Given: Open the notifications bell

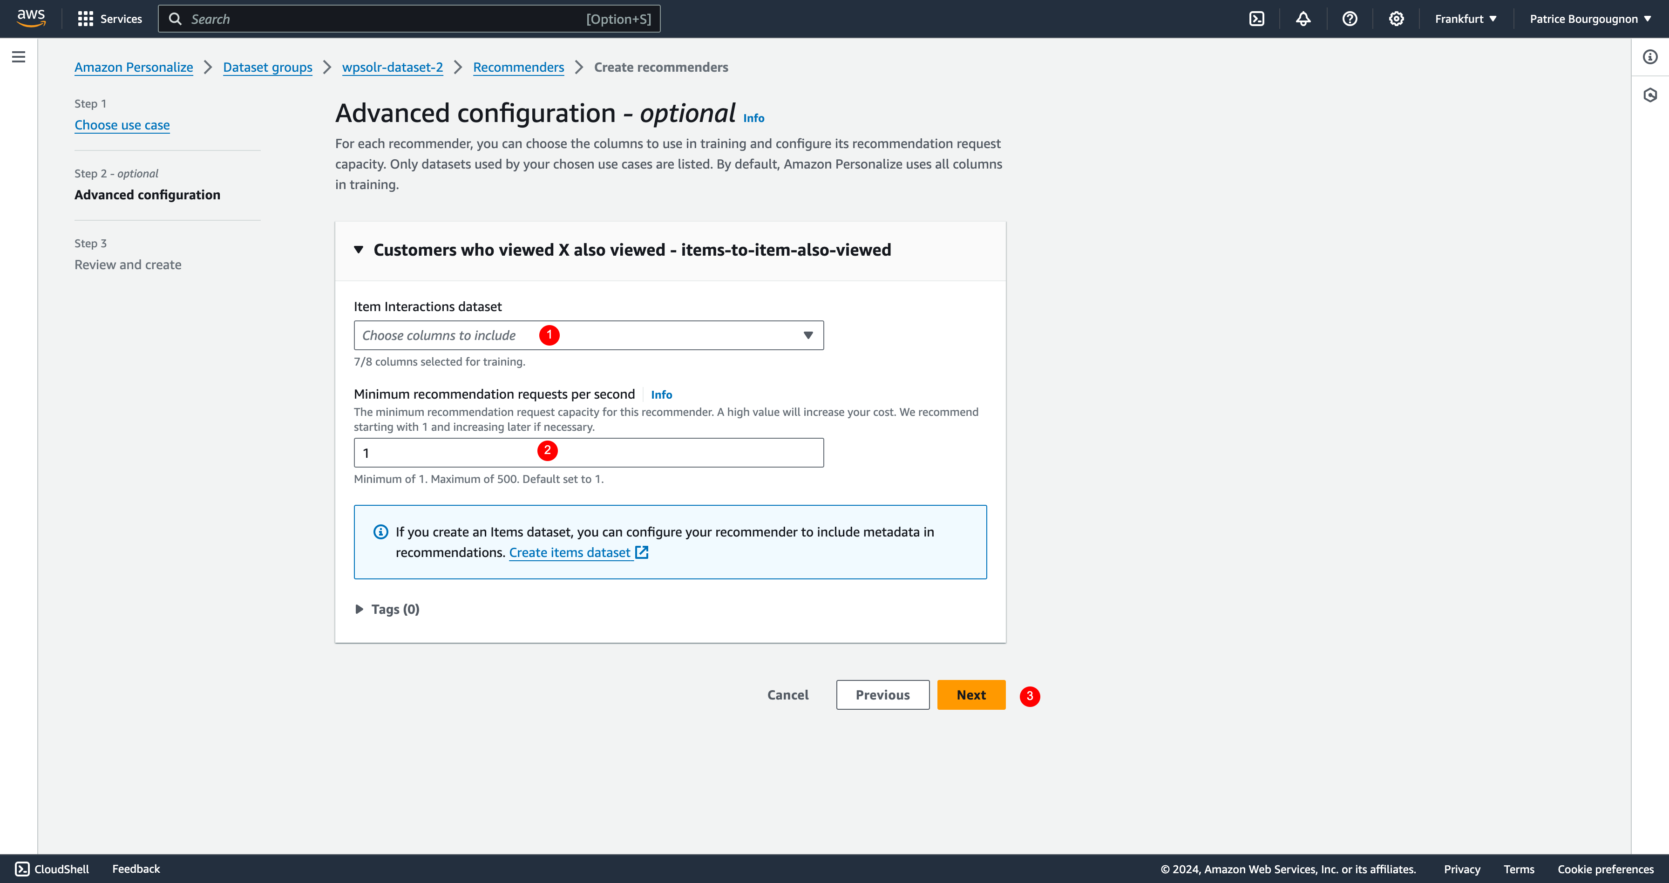Looking at the screenshot, I should tap(1303, 19).
